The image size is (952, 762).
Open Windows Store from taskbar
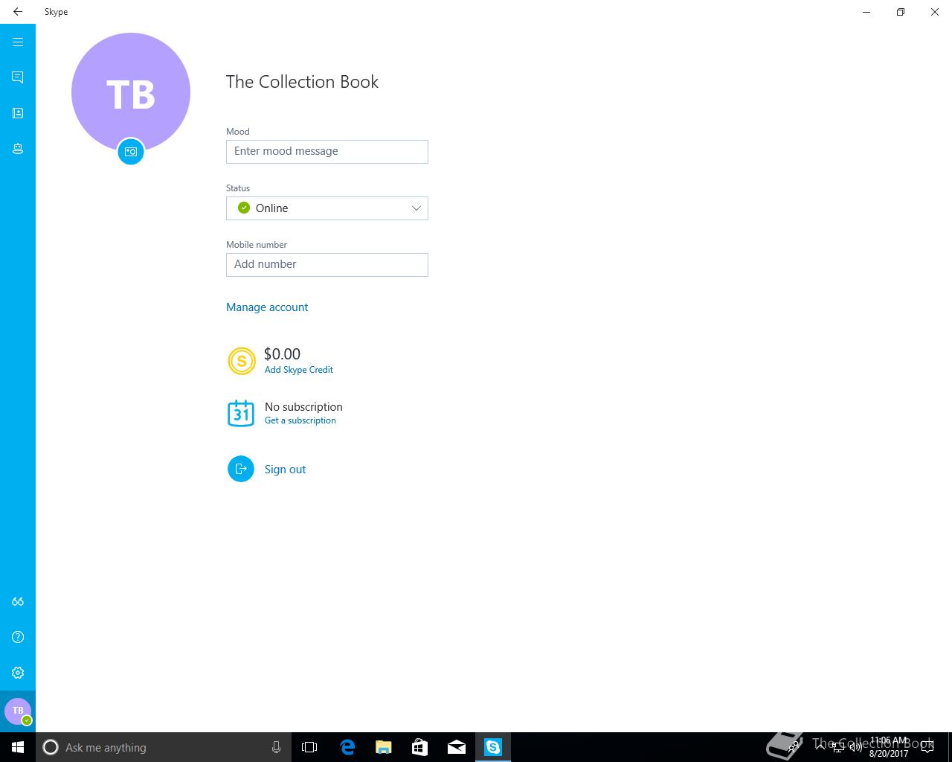coord(420,747)
